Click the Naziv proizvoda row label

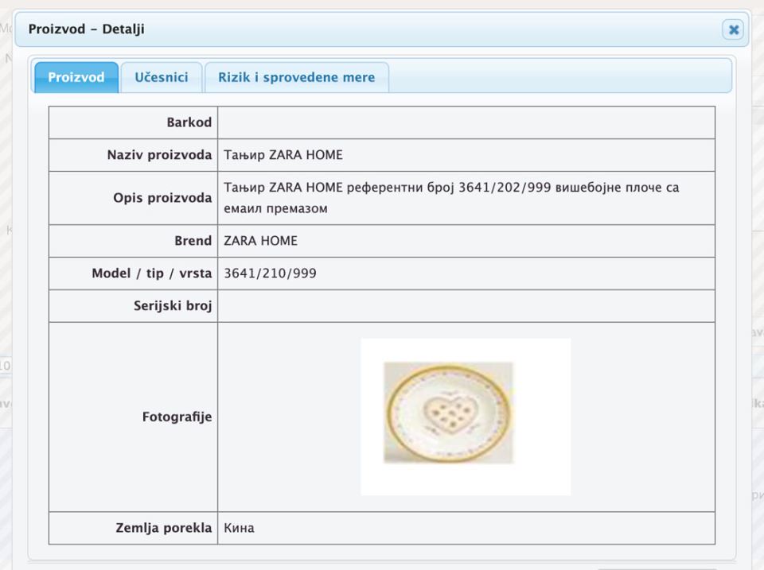[159, 155]
